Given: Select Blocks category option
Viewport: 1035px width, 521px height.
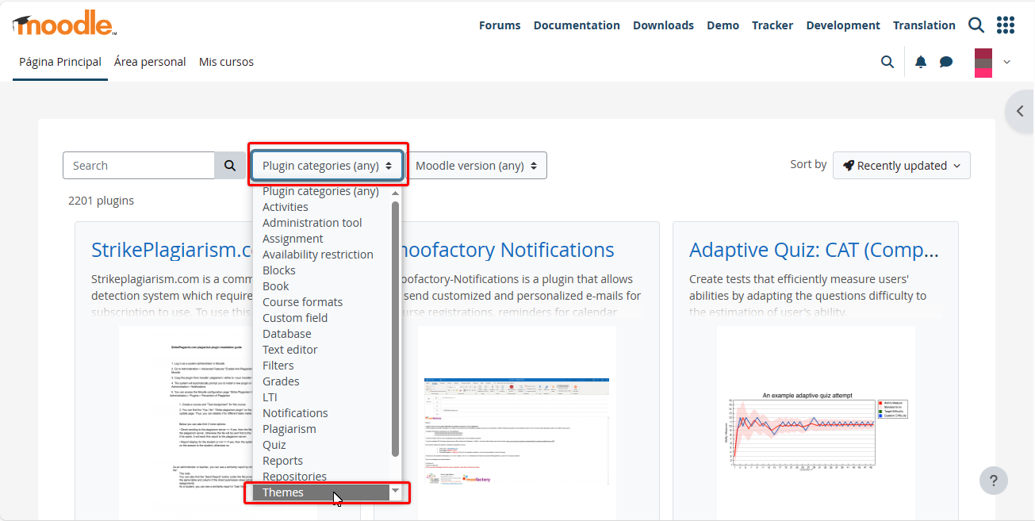Looking at the screenshot, I should click(321, 270).
